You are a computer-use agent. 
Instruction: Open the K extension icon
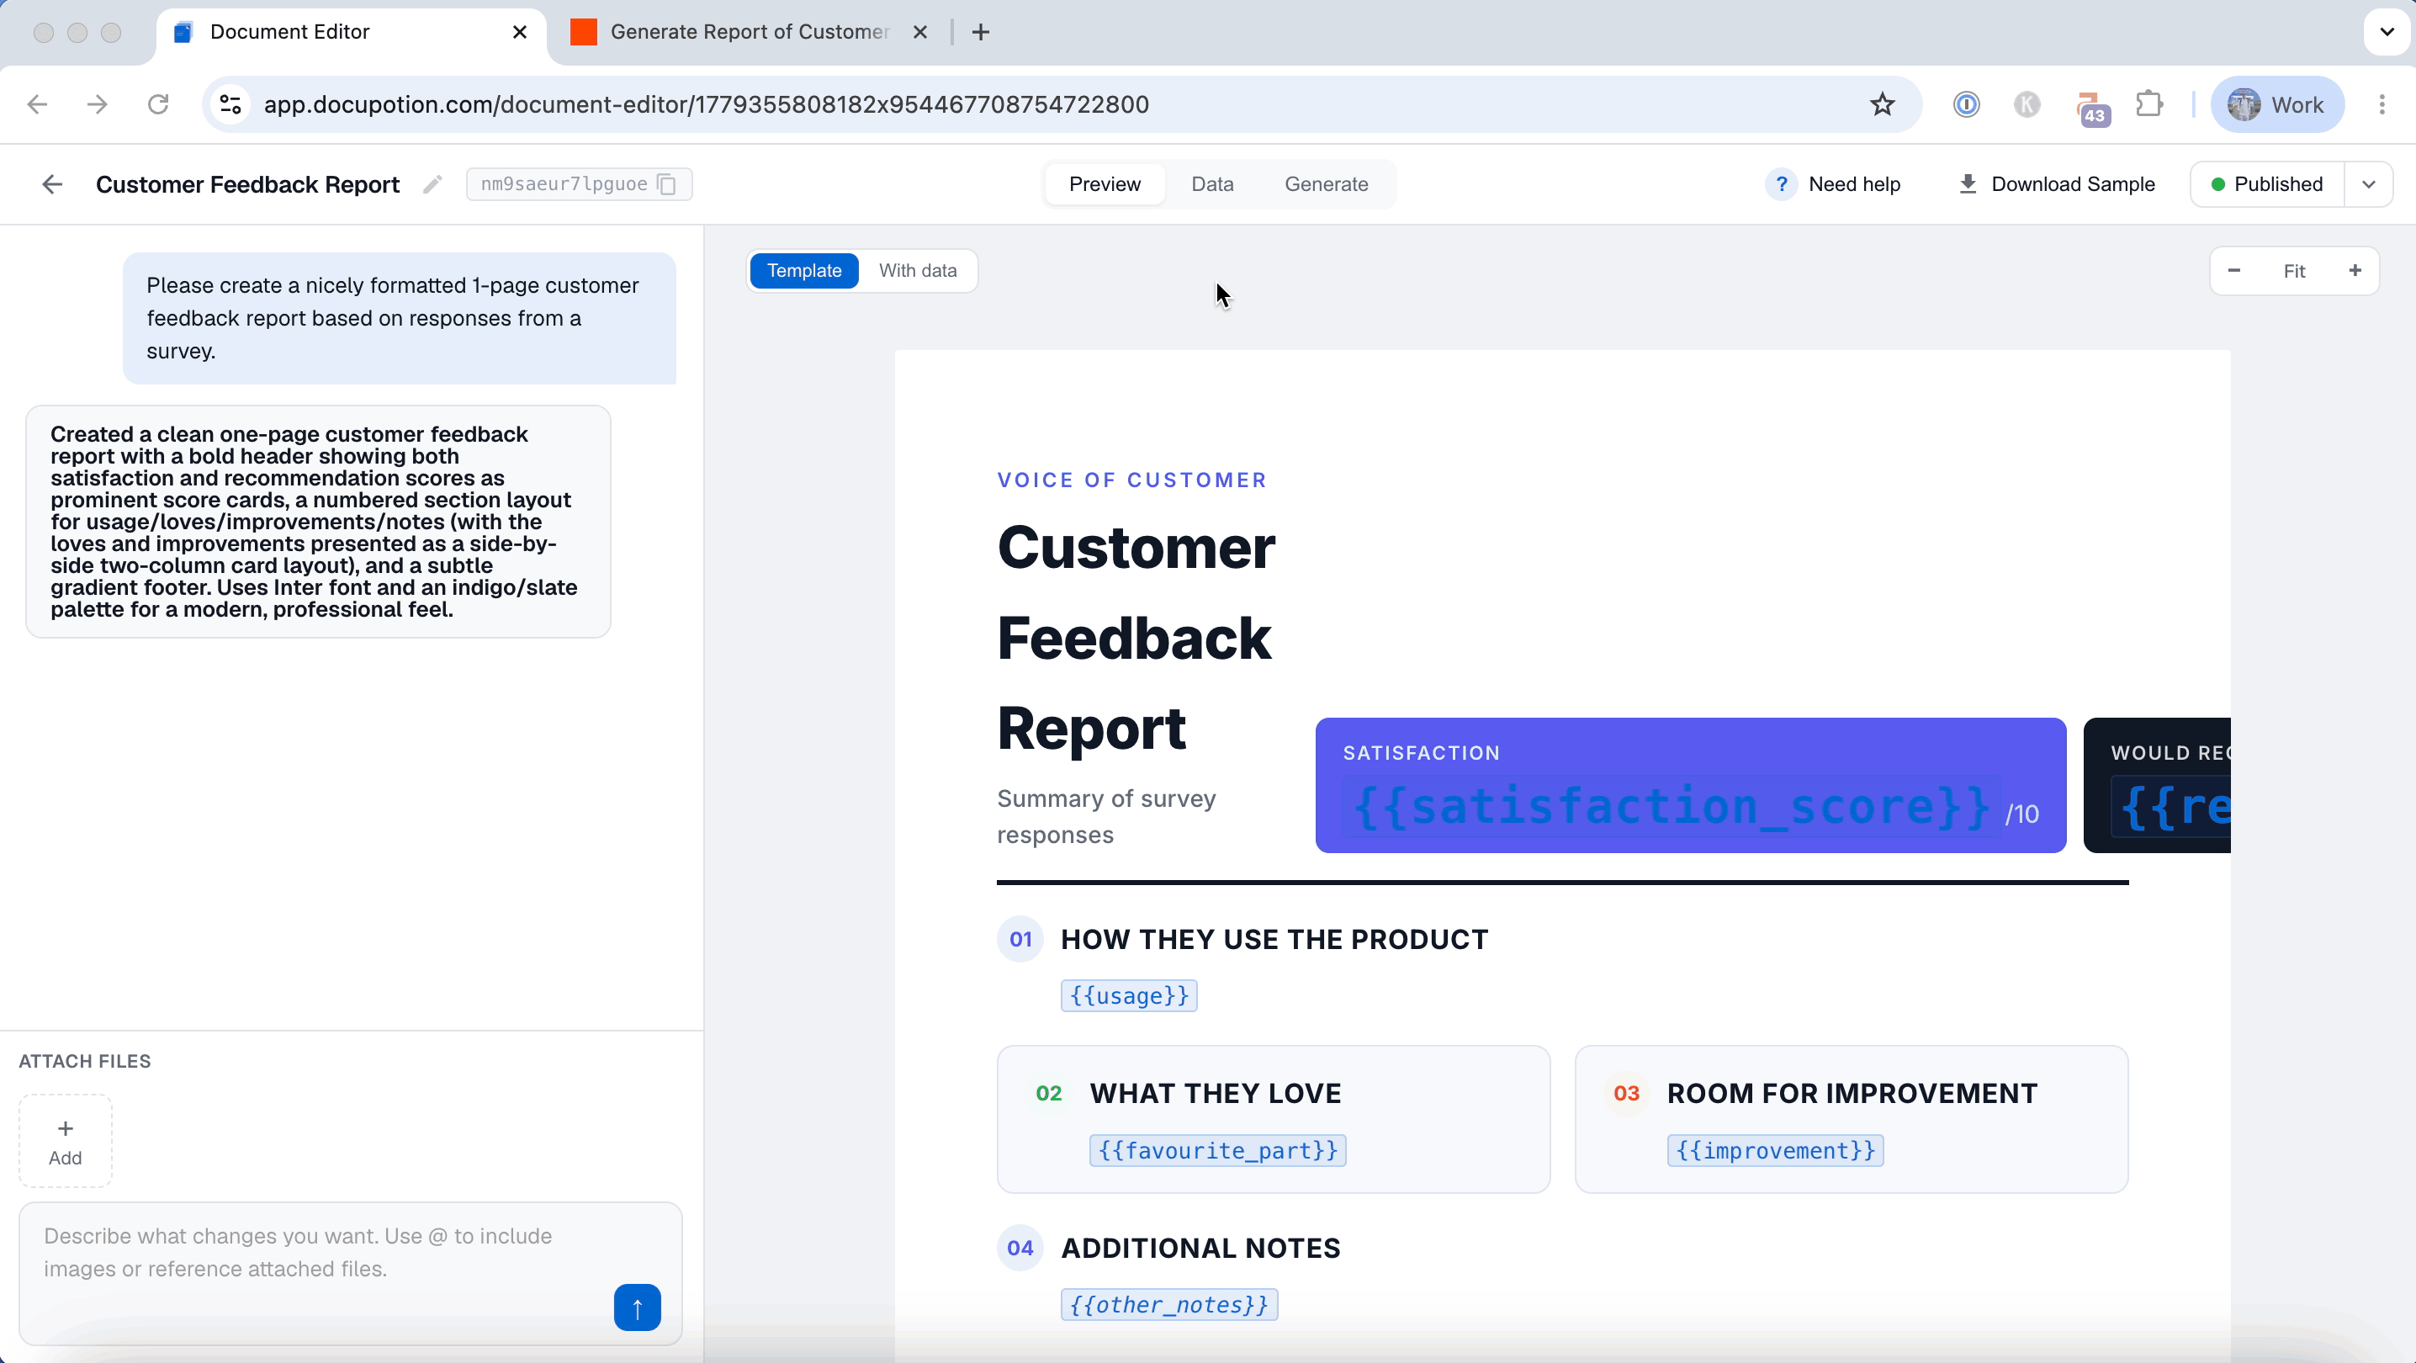click(2027, 104)
